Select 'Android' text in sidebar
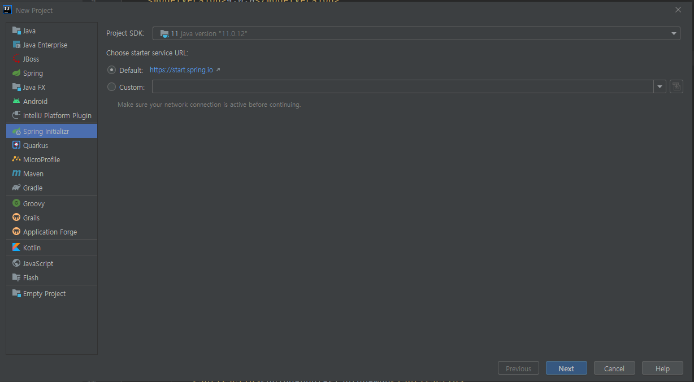694x382 pixels. click(35, 101)
